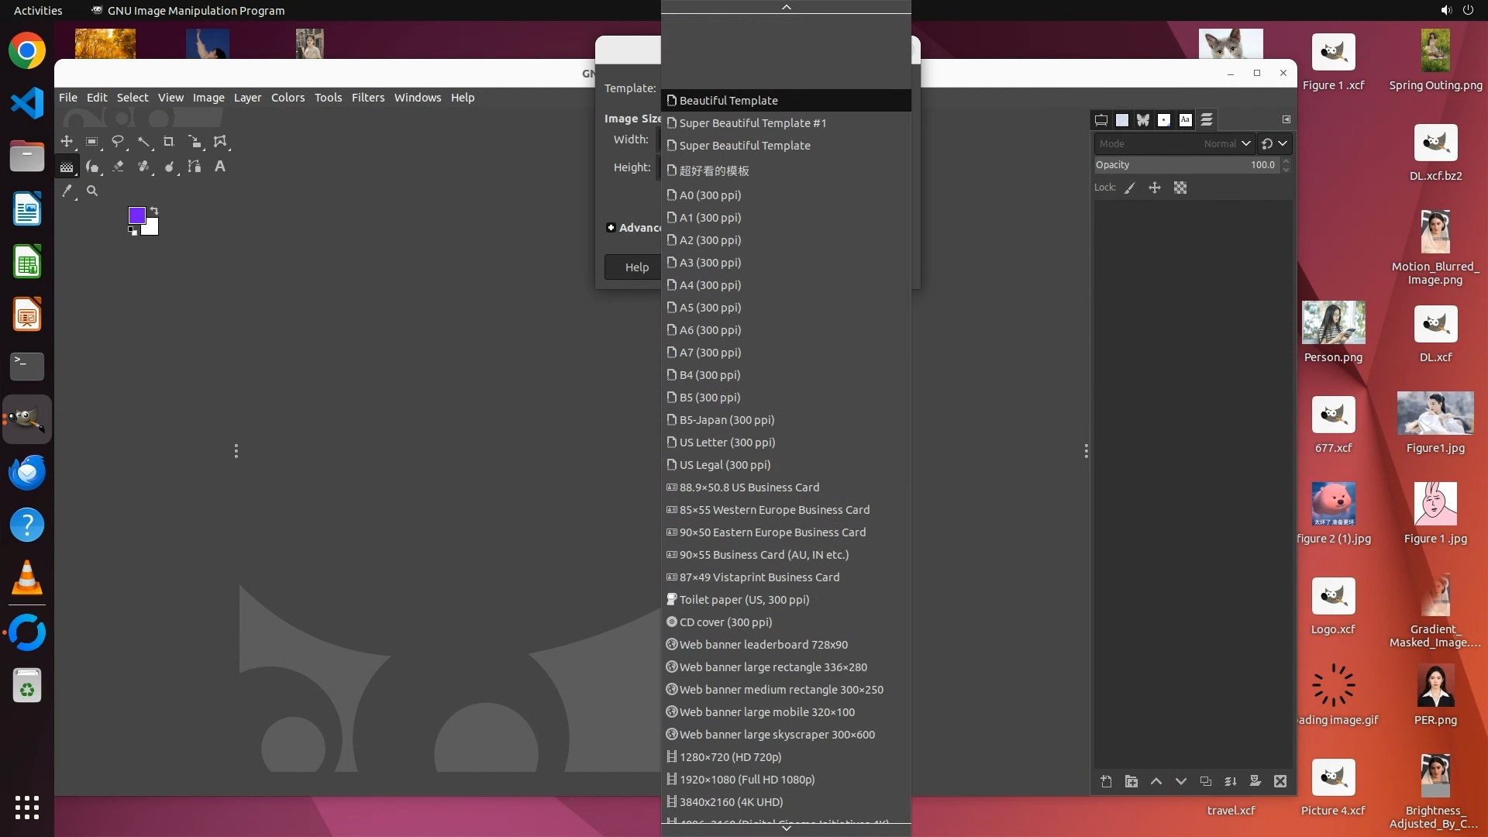Expand Advanced Options in dialog

611,228
